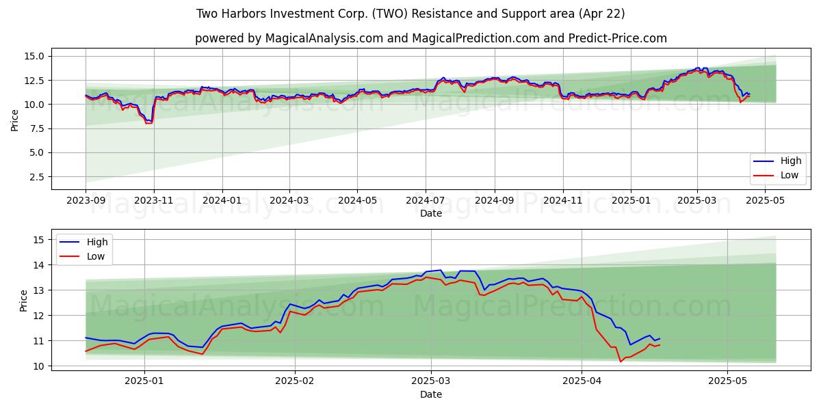This screenshot has width=821, height=410.
Task: Click the '10.0' y-axis value on top chart
Action: [36, 105]
